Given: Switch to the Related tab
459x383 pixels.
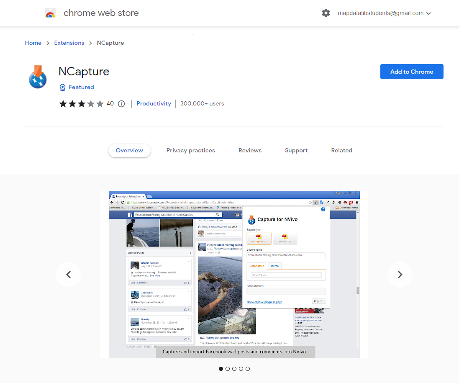Looking at the screenshot, I should click(341, 150).
